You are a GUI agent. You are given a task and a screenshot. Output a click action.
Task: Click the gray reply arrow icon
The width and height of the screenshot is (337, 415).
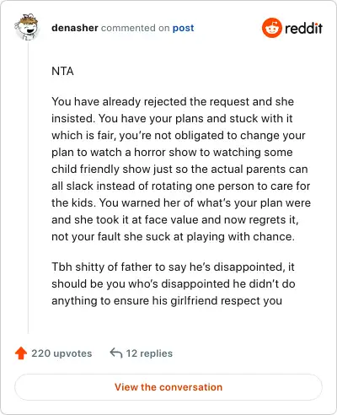pyautogui.click(x=116, y=353)
